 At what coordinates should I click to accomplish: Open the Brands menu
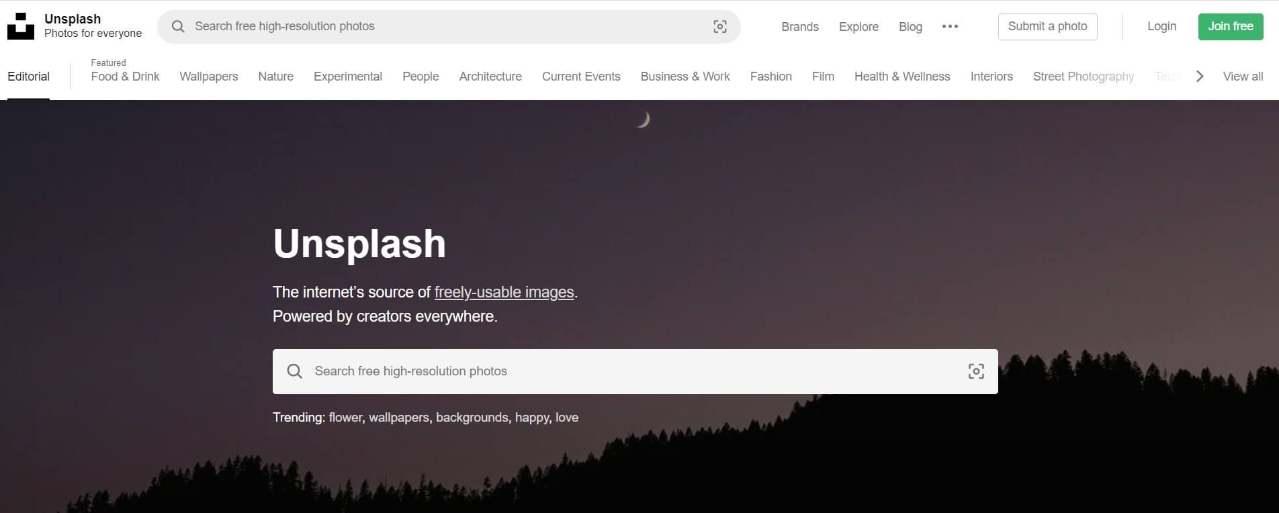point(799,27)
